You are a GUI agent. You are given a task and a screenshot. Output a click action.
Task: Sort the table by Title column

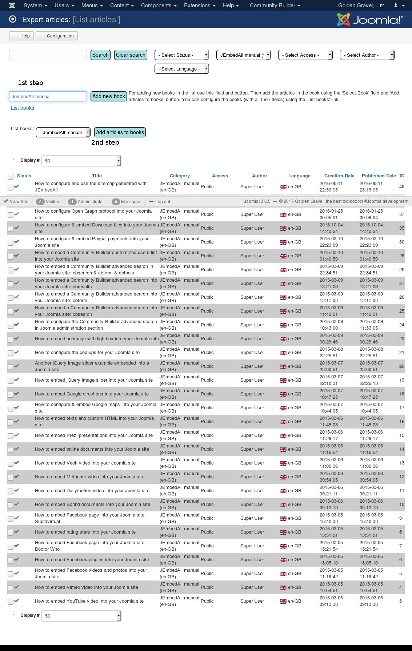pyautogui.click(x=97, y=176)
